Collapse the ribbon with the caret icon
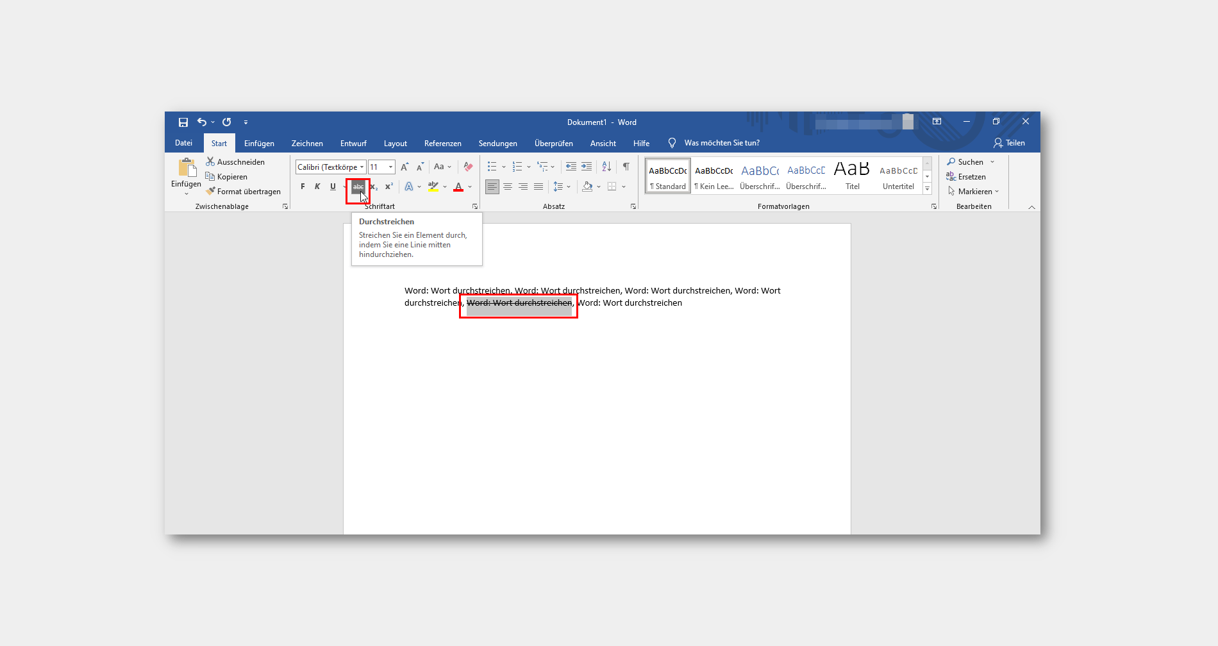The width and height of the screenshot is (1218, 646). [x=1031, y=207]
